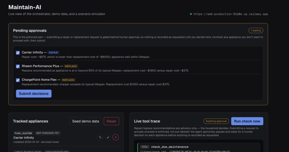Screen dimensions: 289x152
Task: Click the Pending approvals heading
Action: (x=30, y=30)
